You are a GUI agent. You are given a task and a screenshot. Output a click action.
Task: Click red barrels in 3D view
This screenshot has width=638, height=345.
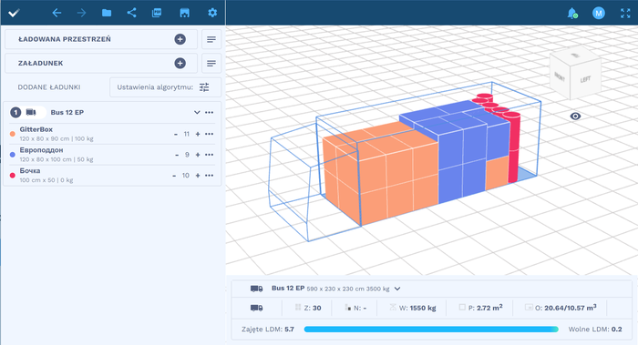[x=512, y=147]
